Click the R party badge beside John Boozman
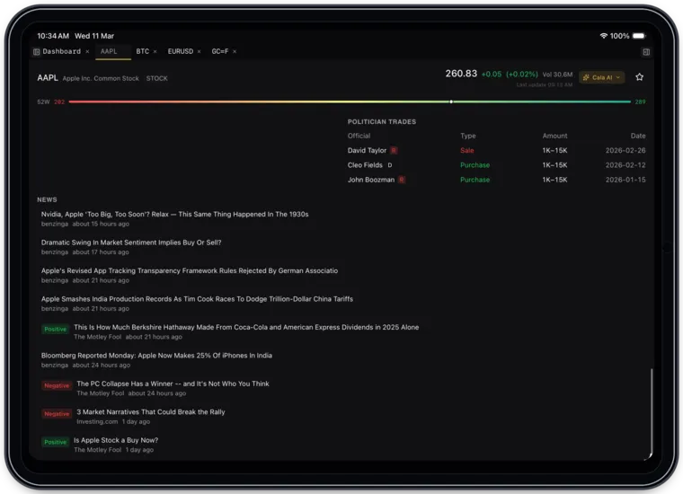683x494 pixels. (402, 180)
